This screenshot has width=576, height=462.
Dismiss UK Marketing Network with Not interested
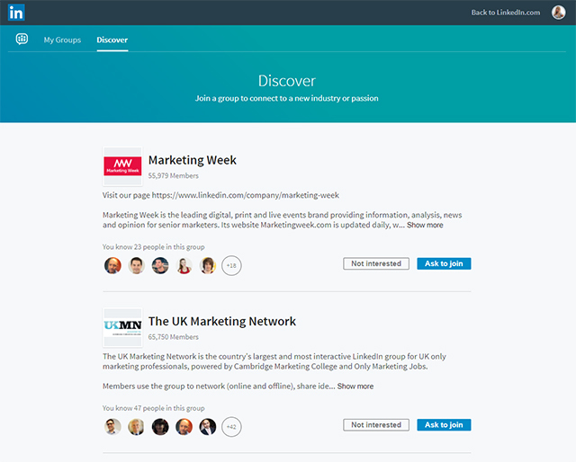click(x=376, y=425)
